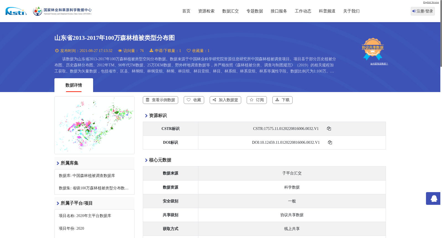Open the 资源检索 menu item
The width and height of the screenshot is (442, 238).
pyautogui.click(x=206, y=11)
